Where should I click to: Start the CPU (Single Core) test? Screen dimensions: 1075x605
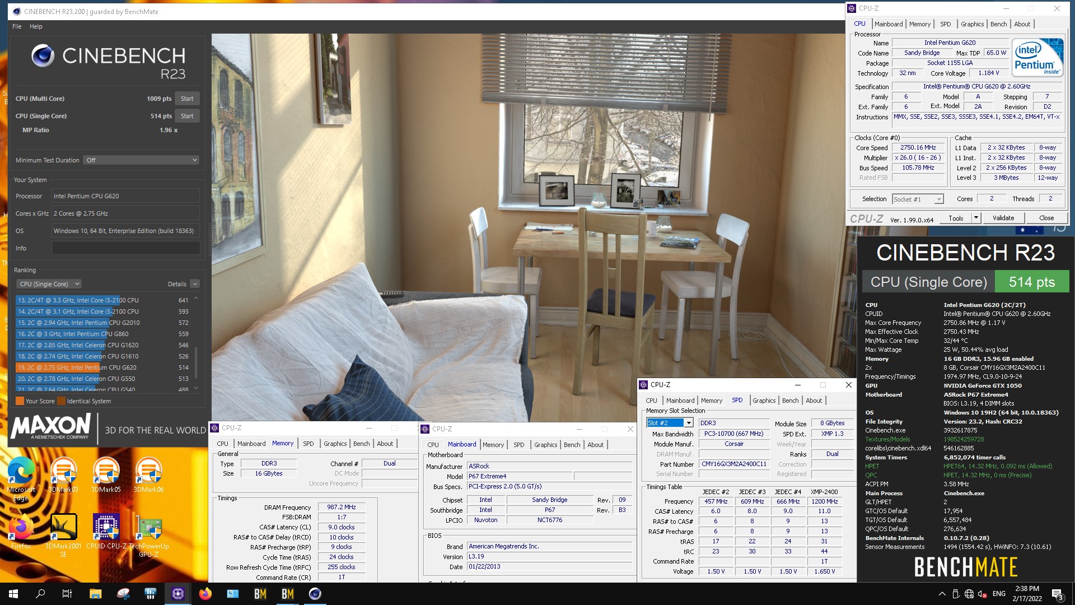pyautogui.click(x=187, y=116)
